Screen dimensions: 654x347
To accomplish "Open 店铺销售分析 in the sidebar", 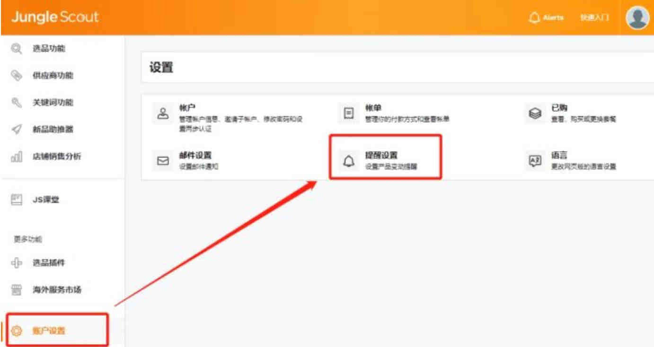I will pyautogui.click(x=56, y=156).
